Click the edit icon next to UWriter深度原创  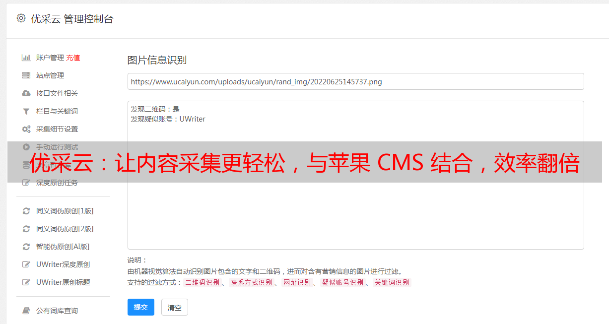click(26, 264)
